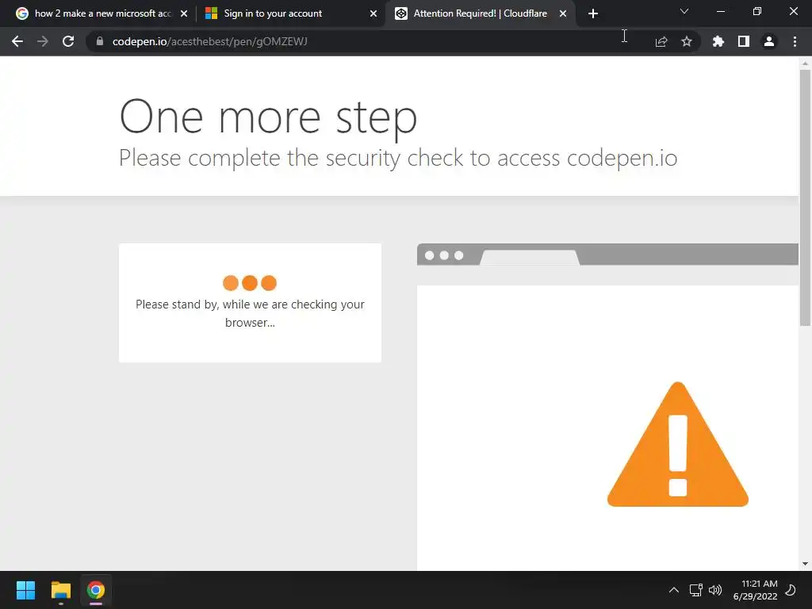Screen dimensions: 812x609
Task: Click the orange warning triangle illustration
Action: (678, 444)
